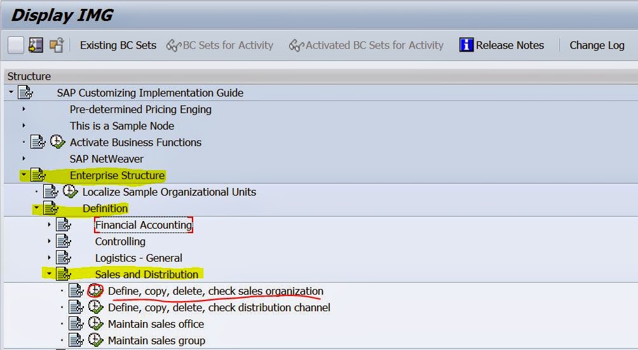Select SAP Customizing Implementation Guide text
Image resolution: width=638 pixels, height=350 pixels.
pyautogui.click(x=150, y=93)
